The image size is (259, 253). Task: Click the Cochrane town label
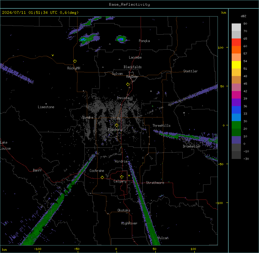[x=97, y=171]
